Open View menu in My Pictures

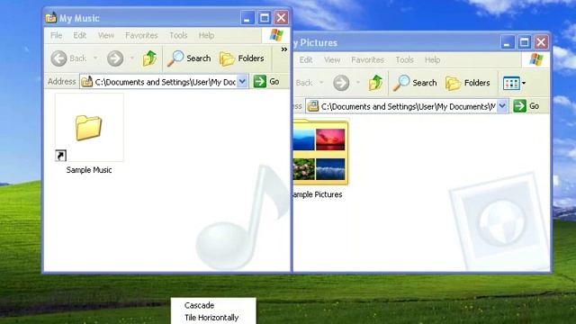(332, 60)
